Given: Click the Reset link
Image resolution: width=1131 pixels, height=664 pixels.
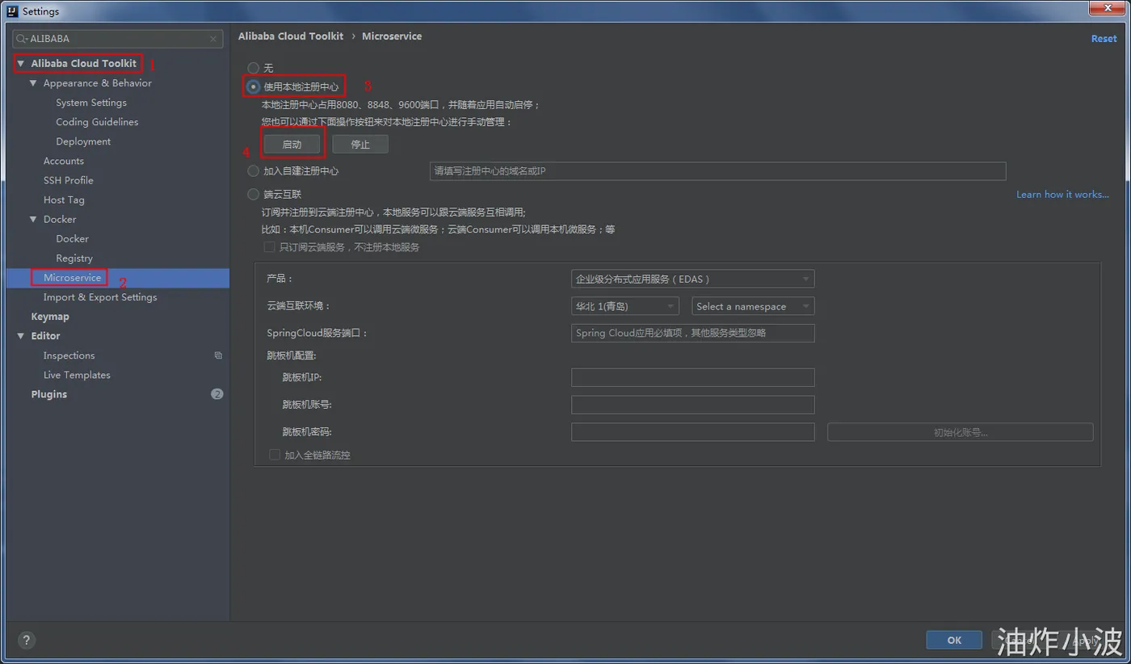Looking at the screenshot, I should 1104,38.
